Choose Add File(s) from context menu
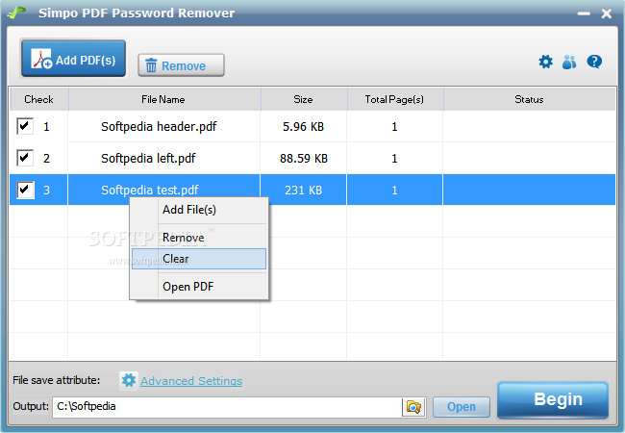Image resolution: width=625 pixels, height=433 pixels. (x=199, y=210)
